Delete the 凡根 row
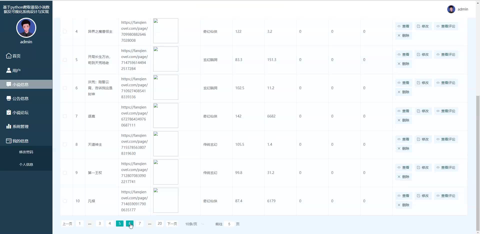This screenshot has height=234, width=480. (403, 205)
